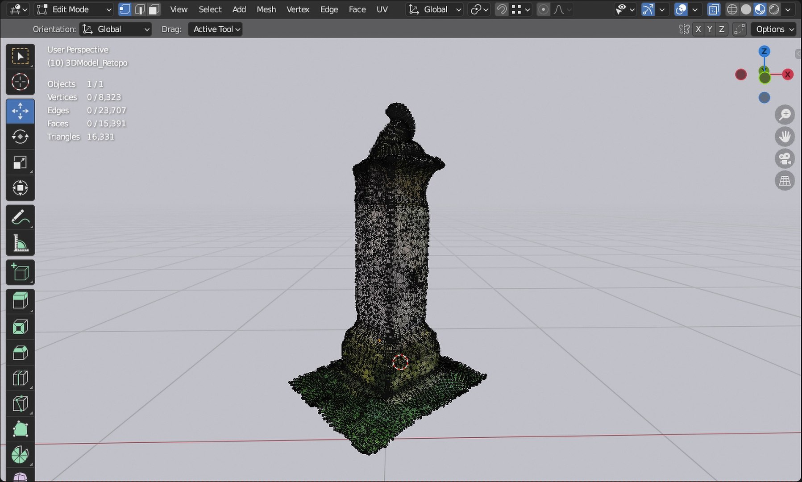Open the Select menu

click(210, 9)
